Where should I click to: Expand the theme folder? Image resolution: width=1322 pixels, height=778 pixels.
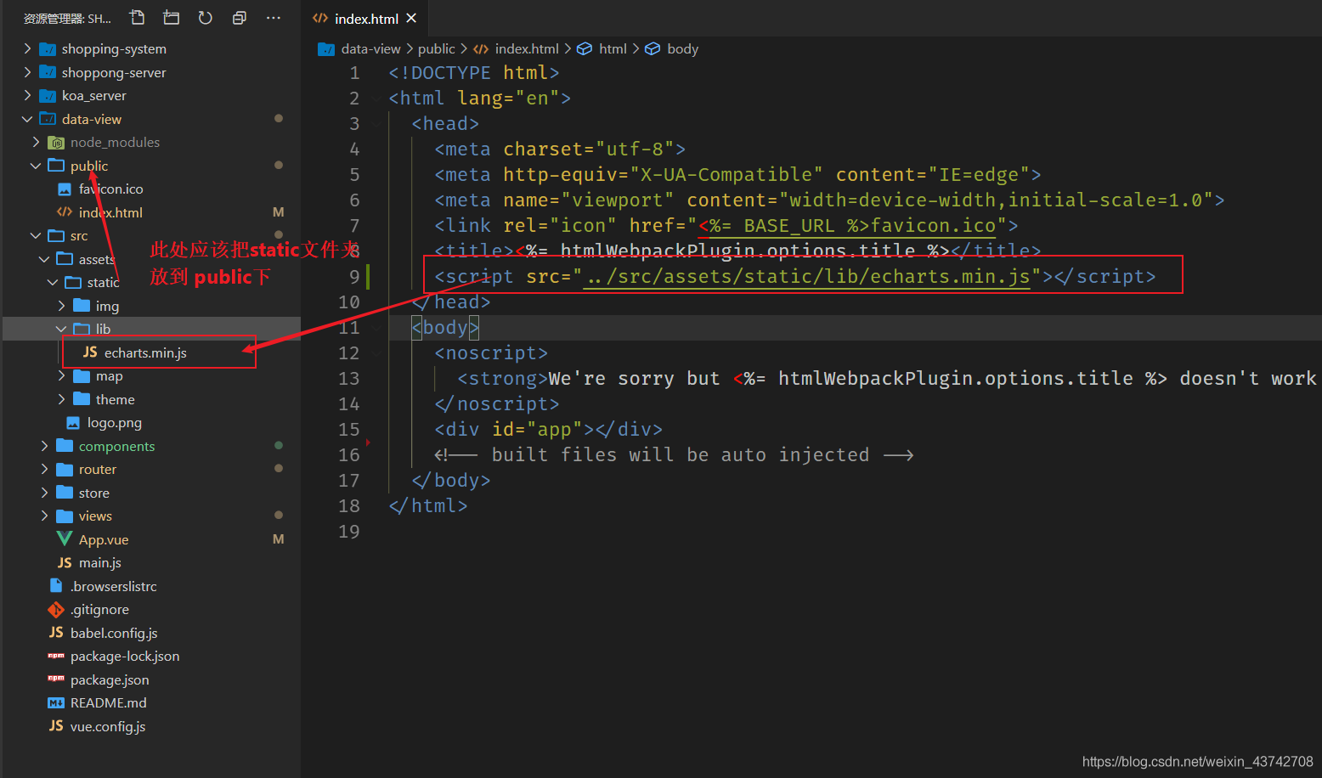[x=115, y=399]
